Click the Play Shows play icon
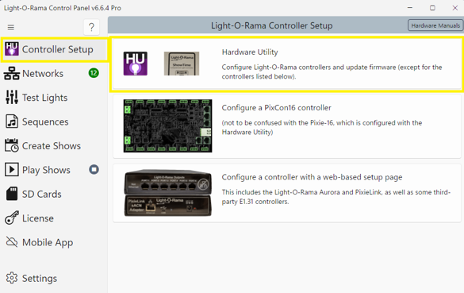The height and width of the screenshot is (293, 464). click(12, 169)
